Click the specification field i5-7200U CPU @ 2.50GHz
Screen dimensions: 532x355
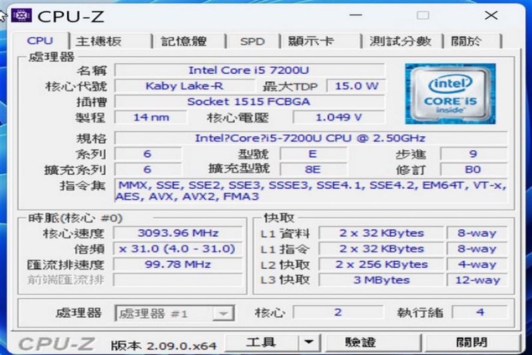[311, 138]
